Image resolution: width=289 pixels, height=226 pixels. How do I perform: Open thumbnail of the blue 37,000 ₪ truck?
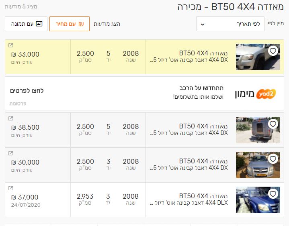[x=258, y=200]
